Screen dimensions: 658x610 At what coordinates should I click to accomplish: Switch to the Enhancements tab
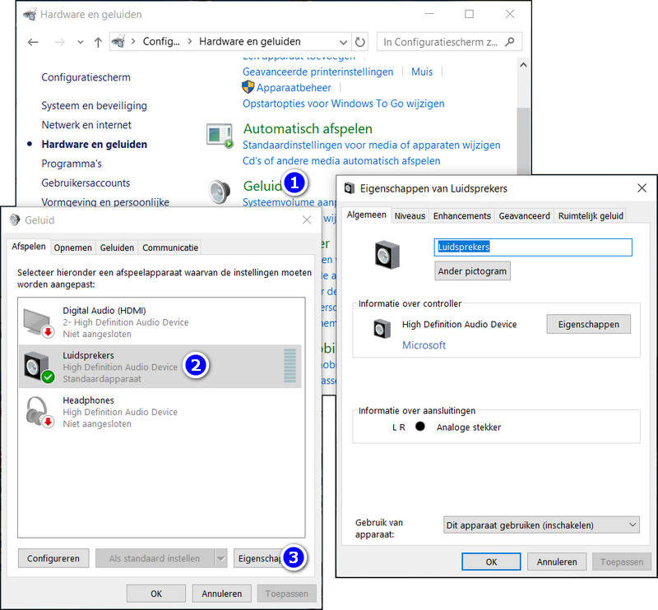point(461,215)
